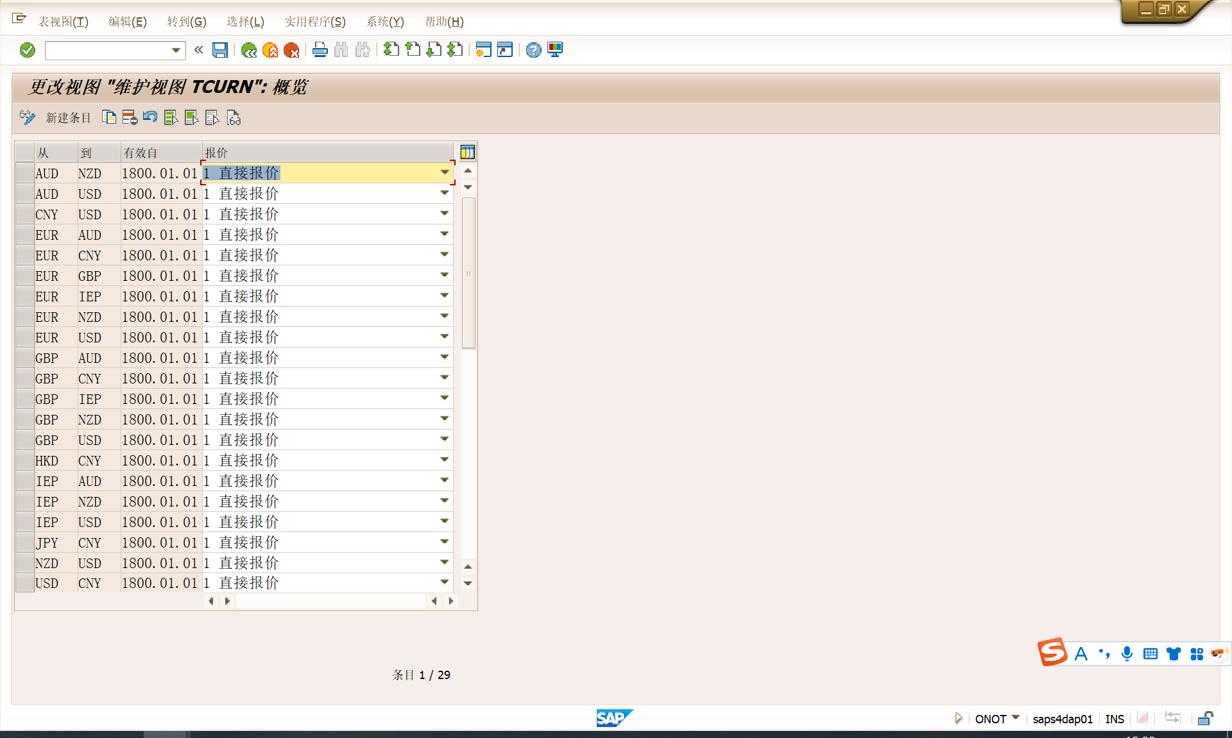Click the Copy As icon
The height and width of the screenshot is (738, 1232).
click(109, 117)
